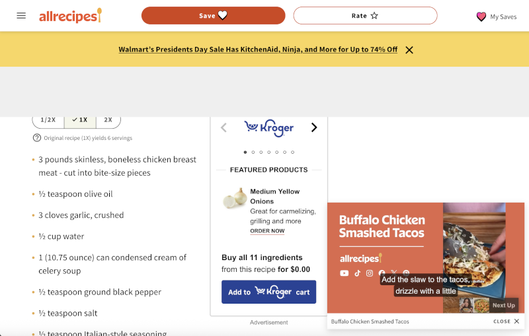Click the TikTok icon in video
The height and width of the screenshot is (336, 529).
(x=357, y=273)
